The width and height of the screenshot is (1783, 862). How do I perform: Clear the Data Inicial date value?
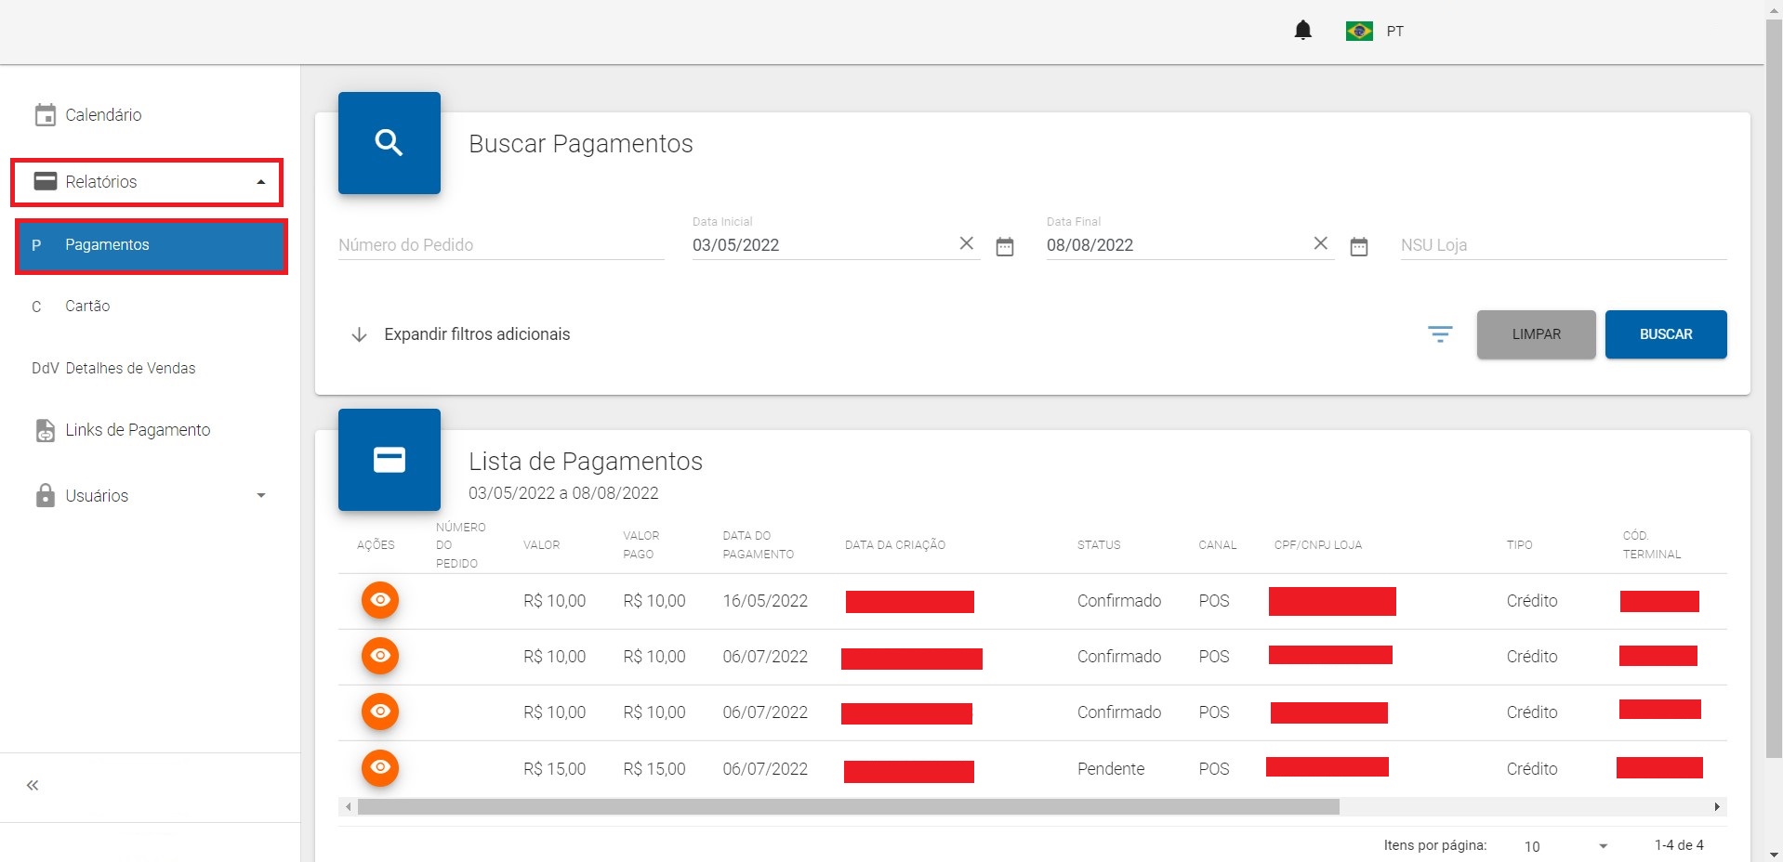(x=966, y=243)
